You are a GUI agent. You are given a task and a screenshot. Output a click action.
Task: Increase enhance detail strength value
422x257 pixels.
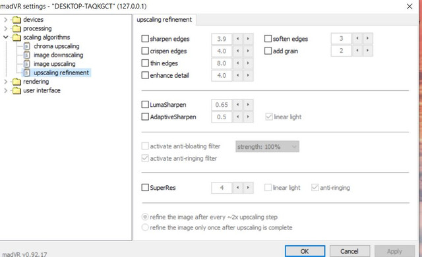pos(248,75)
